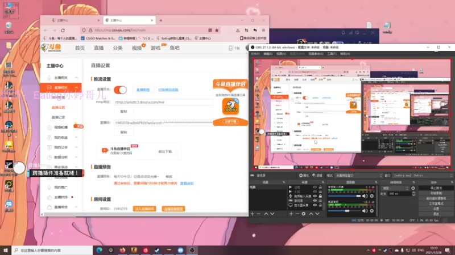Viewport: 455px width, 255px height.
Task: Open source properties gear below the sources list
Action: (x=304, y=214)
